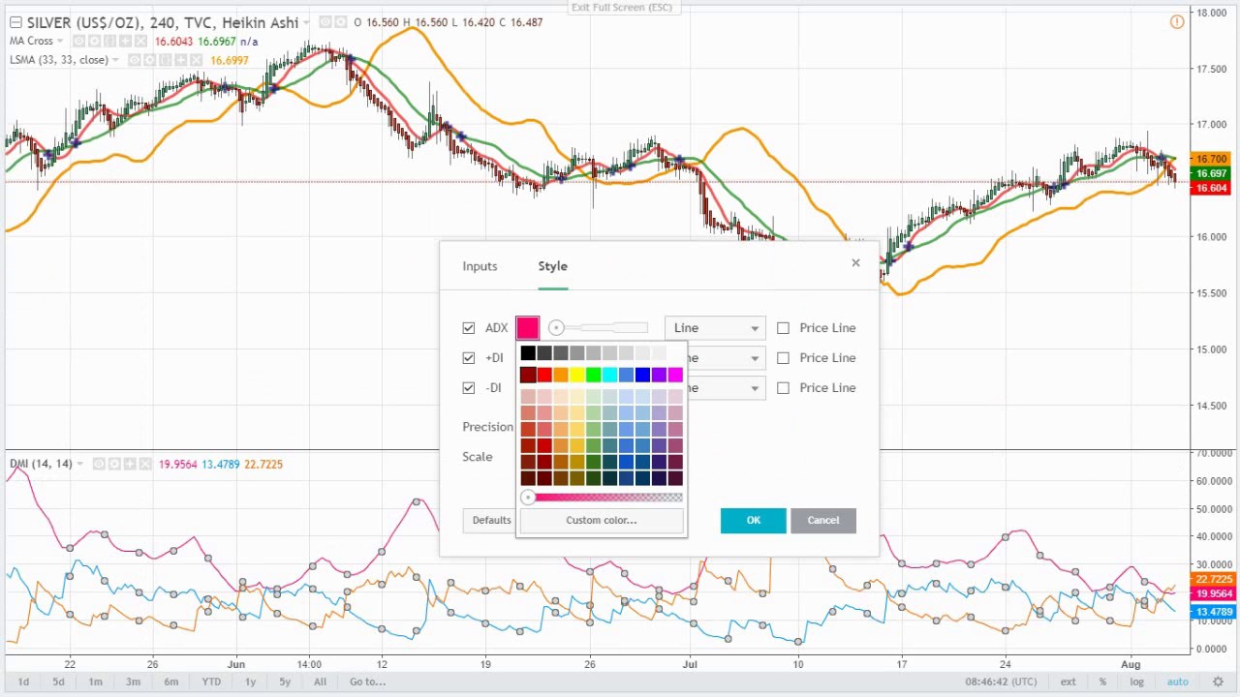Uncheck the -DI visibility checkbox
The image size is (1240, 697).
click(x=469, y=388)
